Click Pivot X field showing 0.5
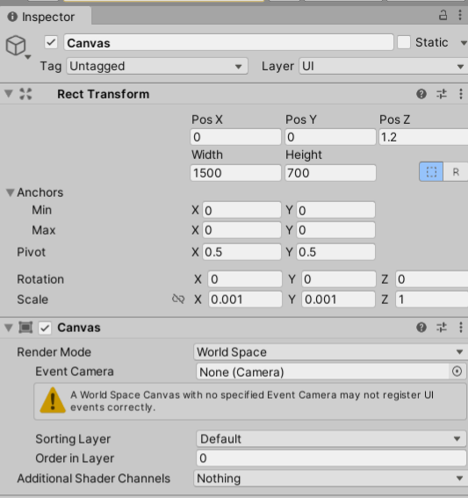Viewport: 468px width, 498px height. tap(241, 252)
